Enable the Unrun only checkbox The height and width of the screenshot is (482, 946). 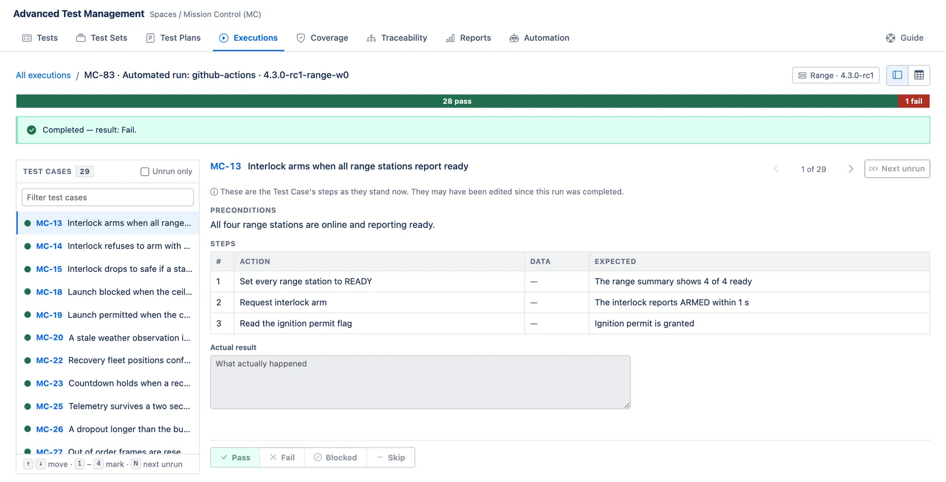click(x=145, y=171)
